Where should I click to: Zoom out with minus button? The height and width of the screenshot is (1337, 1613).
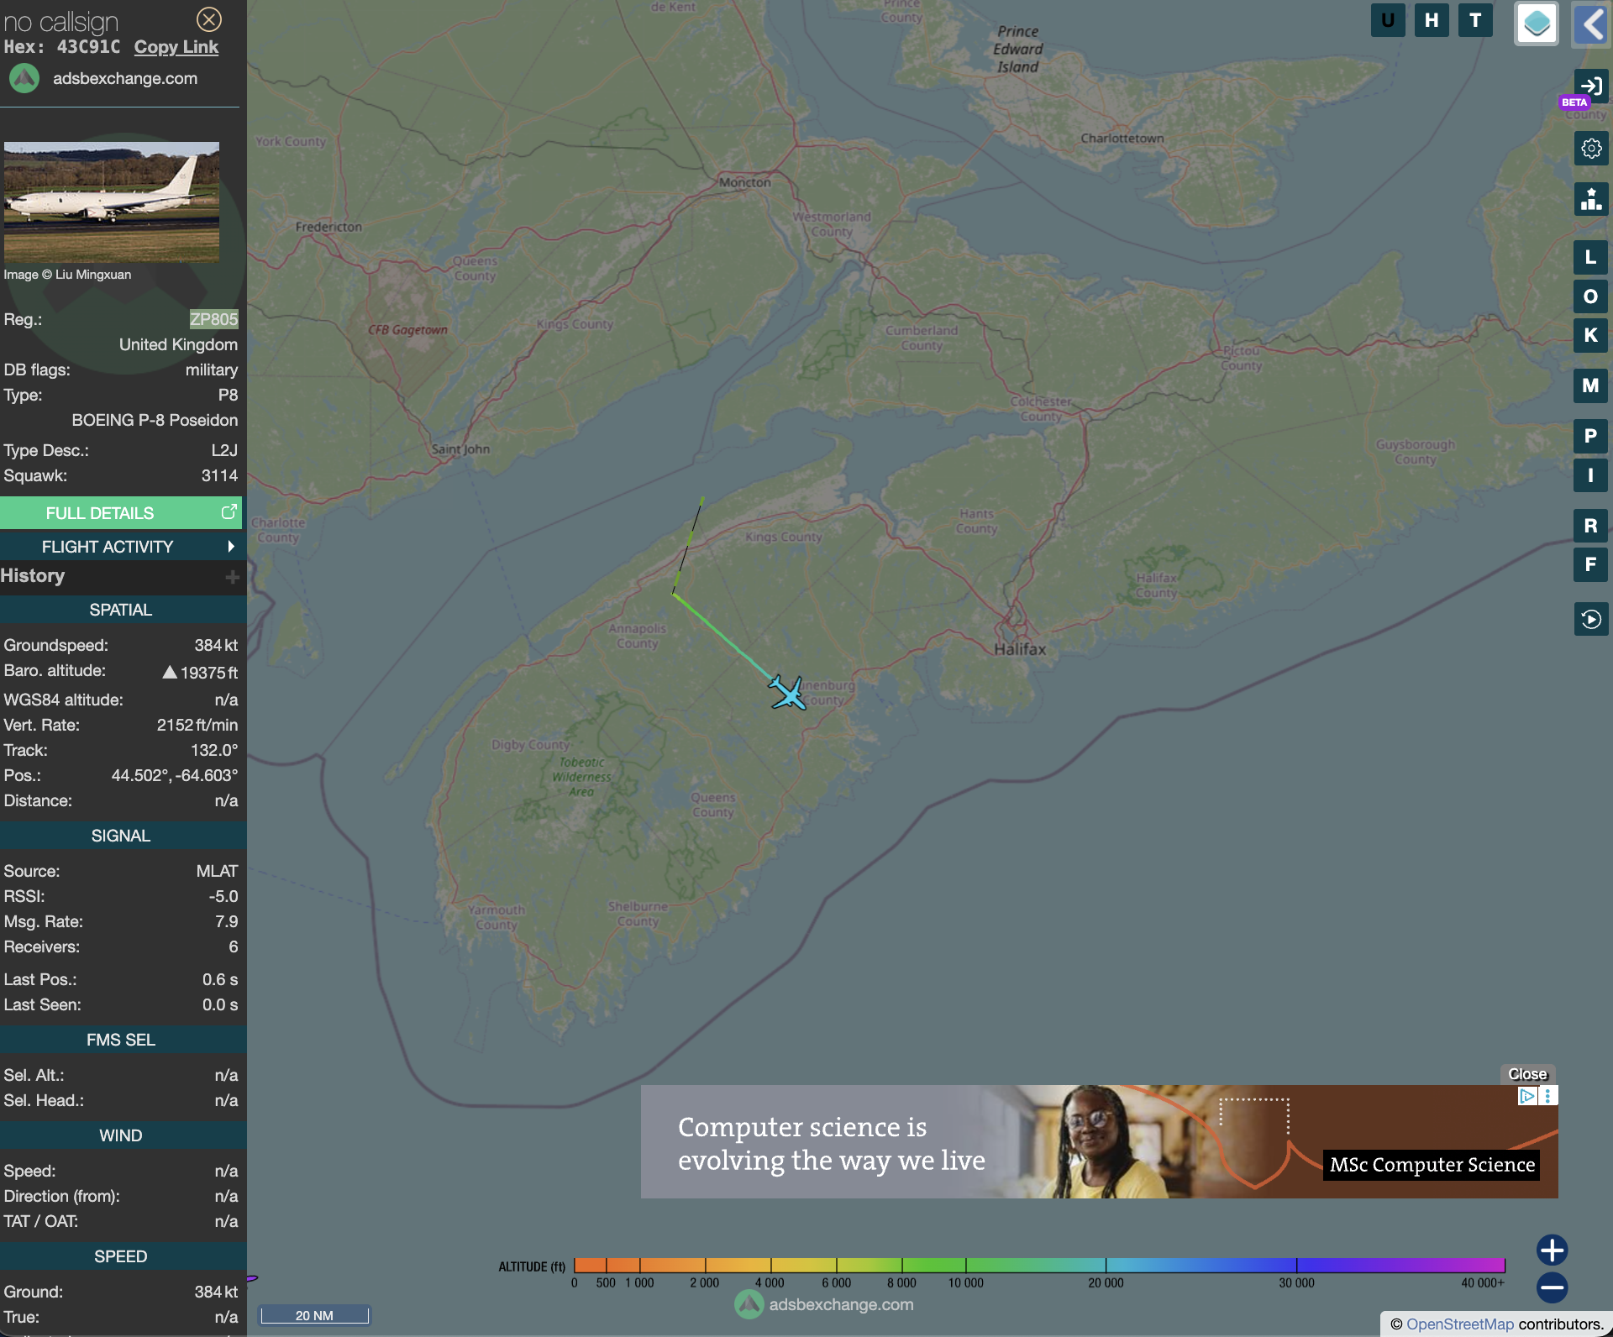pos(1552,1287)
